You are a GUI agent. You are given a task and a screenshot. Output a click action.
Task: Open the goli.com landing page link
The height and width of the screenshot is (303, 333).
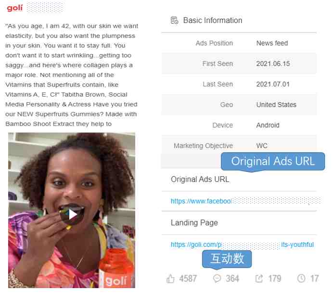click(242, 244)
